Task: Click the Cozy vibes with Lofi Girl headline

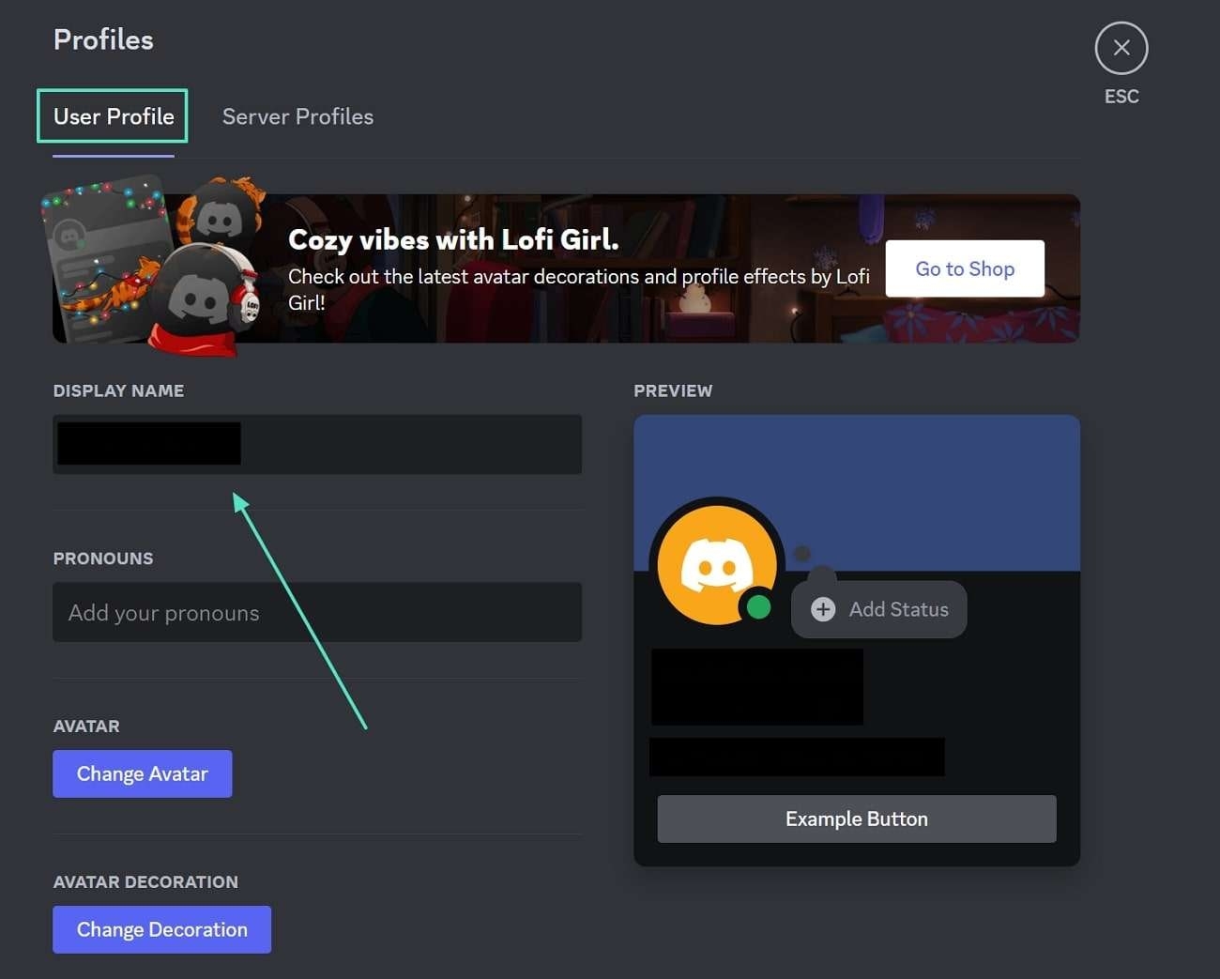Action: point(453,239)
